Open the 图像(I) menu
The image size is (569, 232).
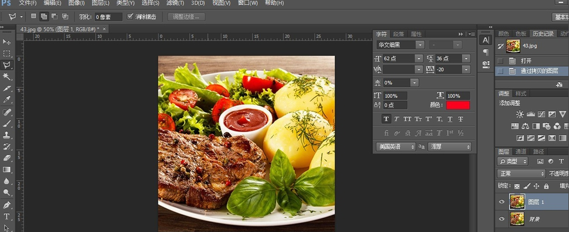pyautogui.click(x=76, y=3)
